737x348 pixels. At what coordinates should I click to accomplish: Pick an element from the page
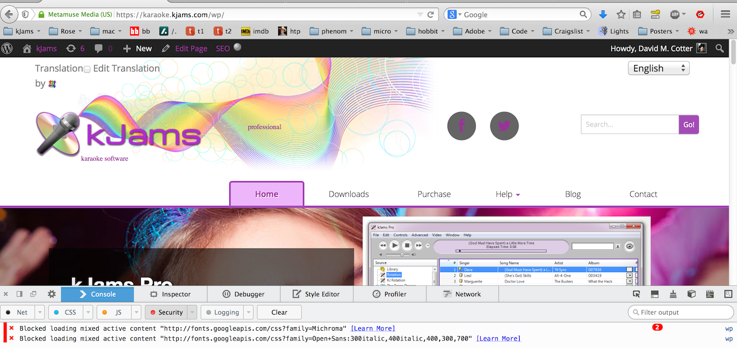coord(636,294)
